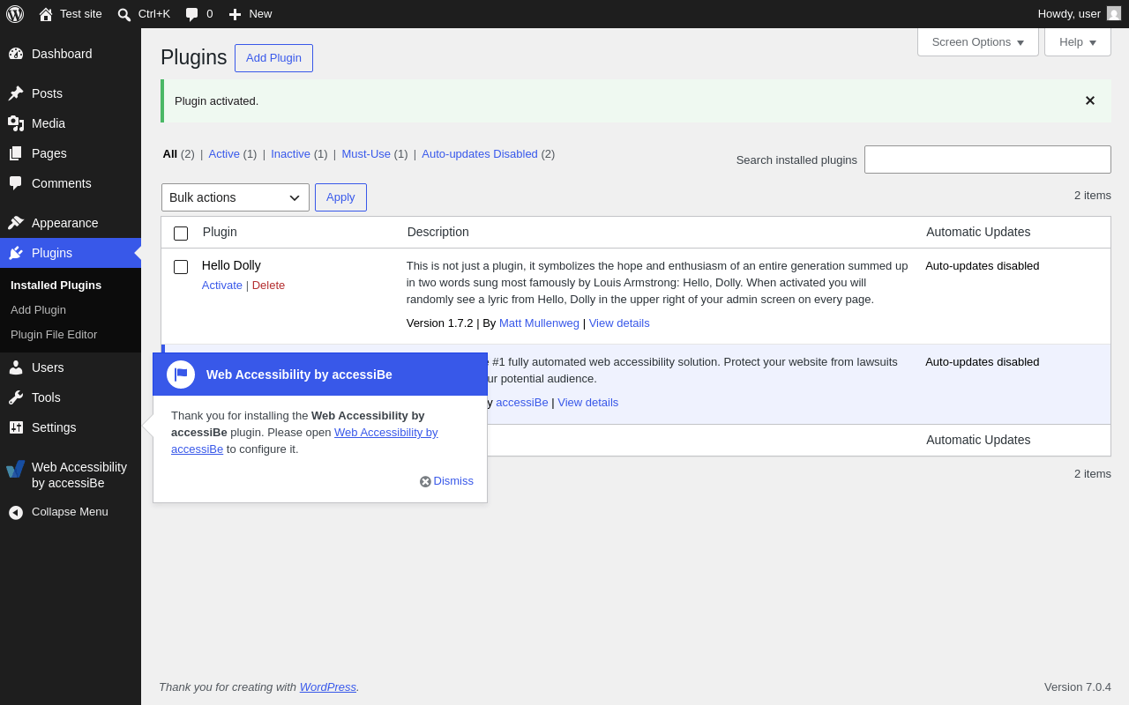Image resolution: width=1129 pixels, height=705 pixels.
Task: Click the Description column header
Action: coord(438,232)
